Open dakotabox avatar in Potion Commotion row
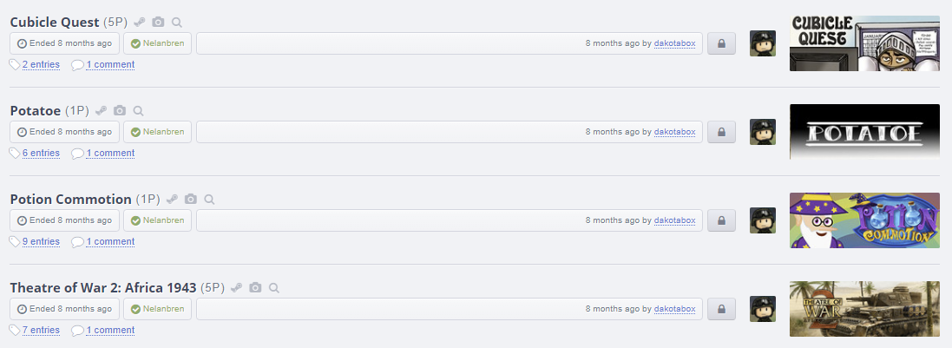 click(763, 220)
